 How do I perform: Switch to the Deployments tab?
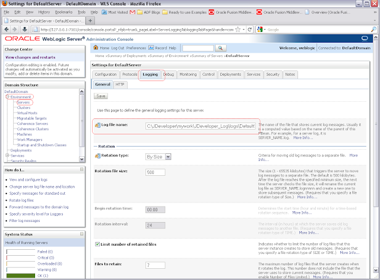pos(230,75)
